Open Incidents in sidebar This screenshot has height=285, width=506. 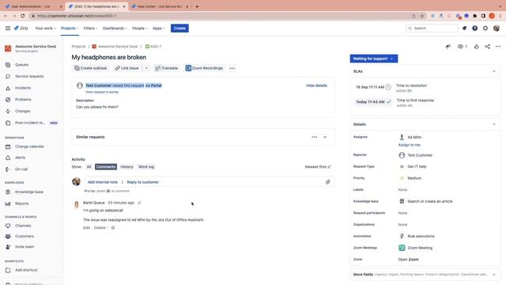click(x=23, y=88)
